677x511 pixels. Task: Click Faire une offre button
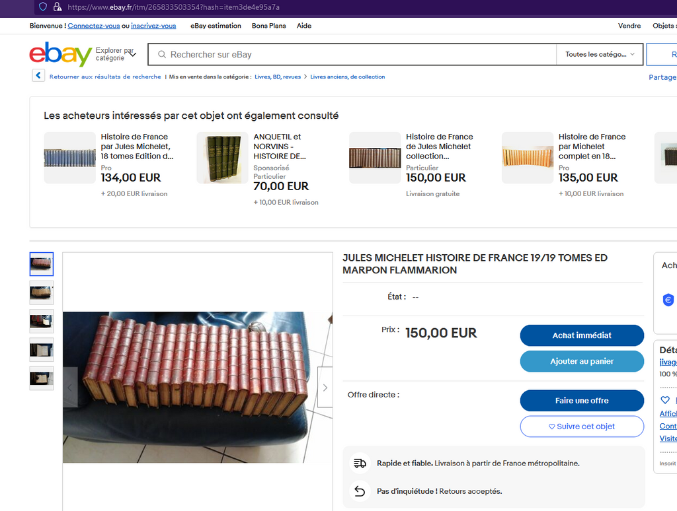pyautogui.click(x=582, y=401)
